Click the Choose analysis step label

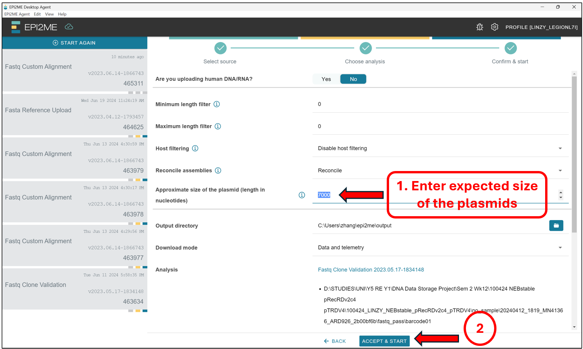tap(365, 61)
